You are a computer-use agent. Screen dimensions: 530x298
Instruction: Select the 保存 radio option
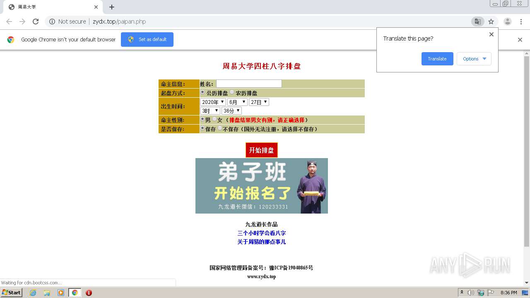[x=202, y=128]
